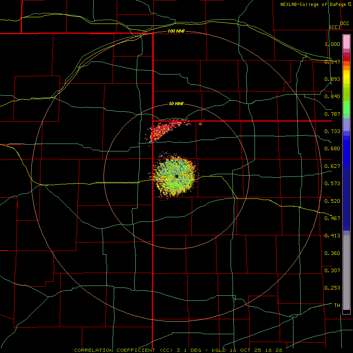
Task: Click the black radar site dot in echo
Action: coord(177,176)
